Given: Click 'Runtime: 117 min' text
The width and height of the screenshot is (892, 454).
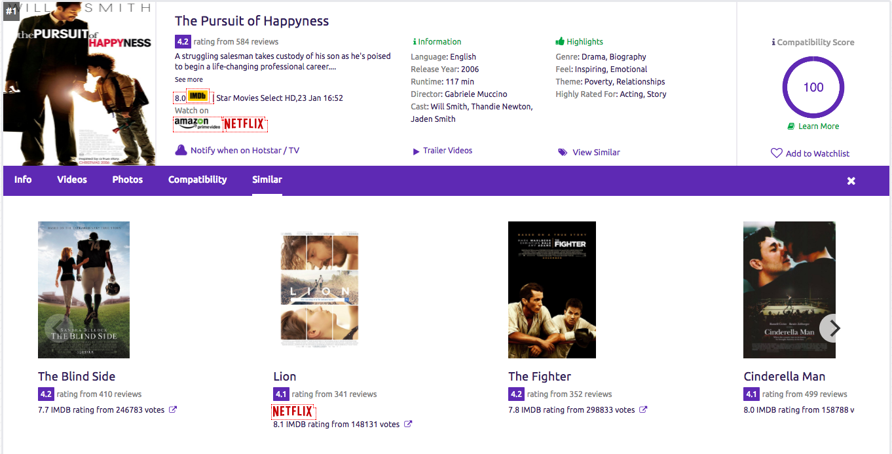Looking at the screenshot, I should [x=442, y=82].
